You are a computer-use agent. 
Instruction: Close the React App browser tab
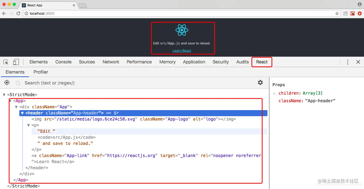[74, 5]
